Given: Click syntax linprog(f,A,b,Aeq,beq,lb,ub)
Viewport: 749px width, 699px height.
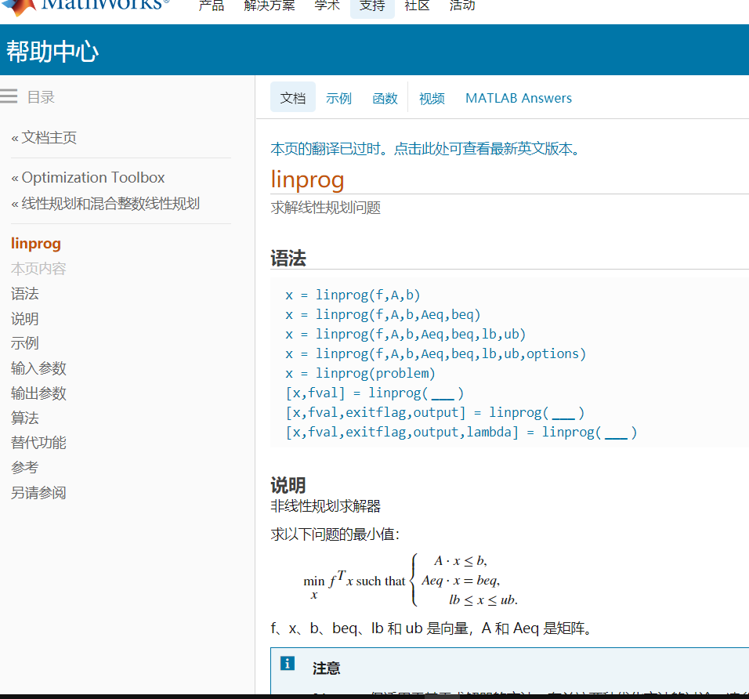Looking at the screenshot, I should click(405, 334).
